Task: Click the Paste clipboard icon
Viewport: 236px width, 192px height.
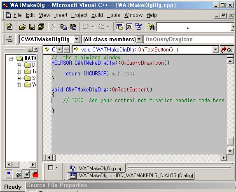Action: tap(73, 27)
